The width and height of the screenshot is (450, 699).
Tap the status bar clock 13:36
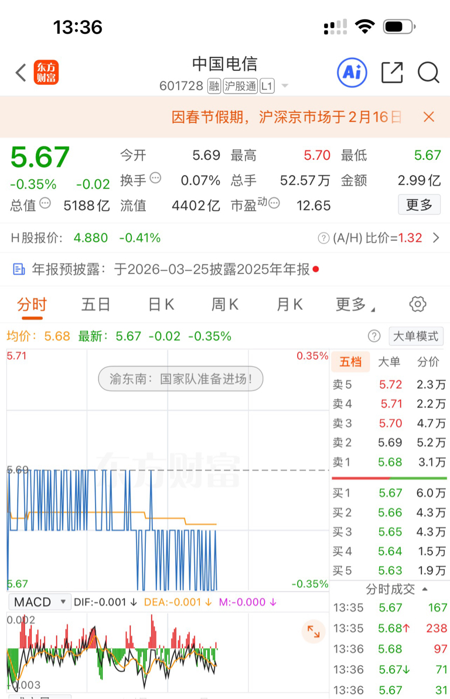point(77,28)
